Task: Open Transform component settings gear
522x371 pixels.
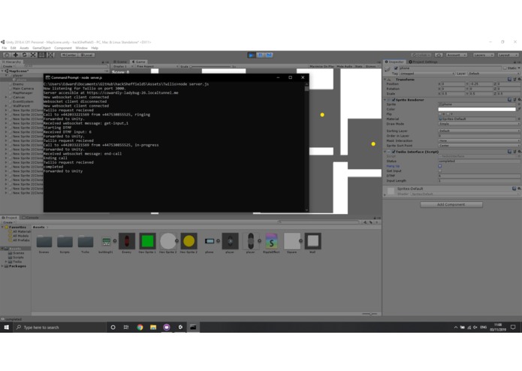Action: click(x=519, y=80)
